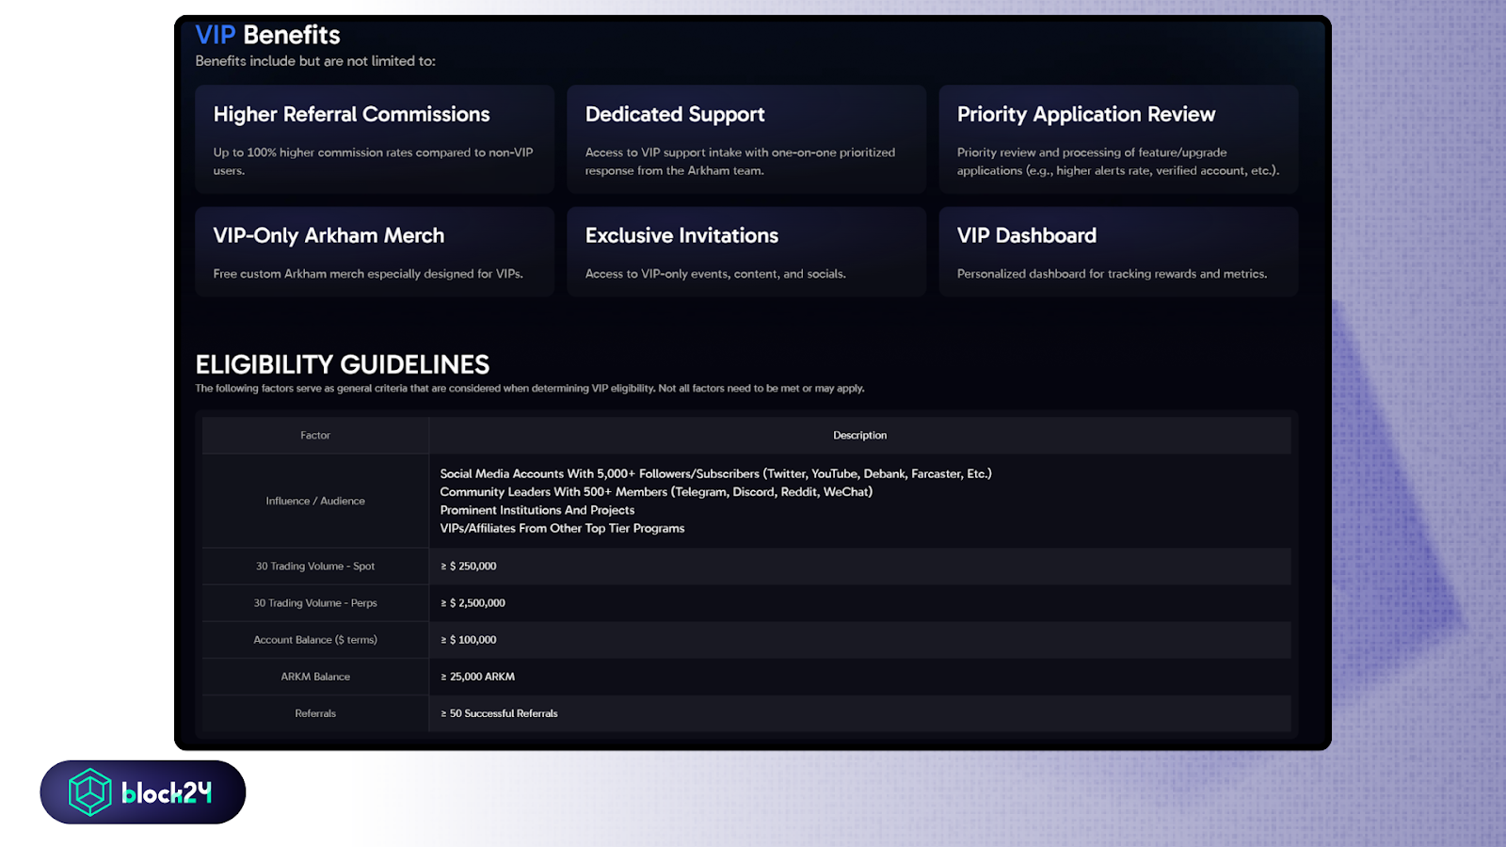Click the ARKM Balance row label
This screenshot has width=1506, height=847.
click(x=315, y=677)
